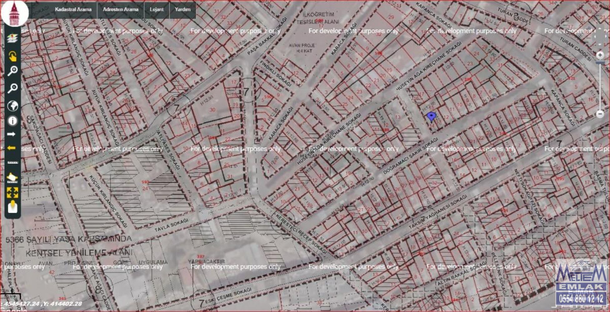Select the area measurement tool
The height and width of the screenshot is (312, 610).
click(12, 178)
